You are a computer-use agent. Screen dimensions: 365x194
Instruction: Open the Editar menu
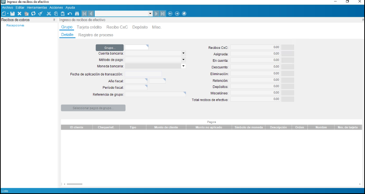[x=20, y=8]
